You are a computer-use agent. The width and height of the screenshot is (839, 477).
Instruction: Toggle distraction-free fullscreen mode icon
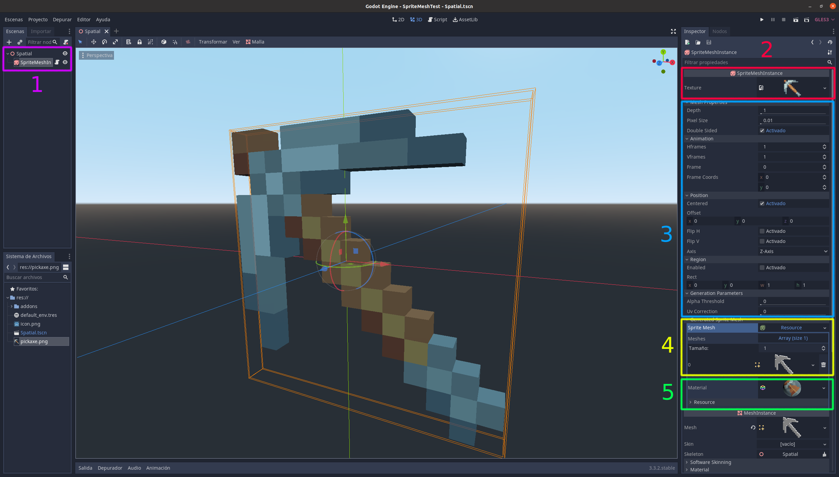coord(673,31)
